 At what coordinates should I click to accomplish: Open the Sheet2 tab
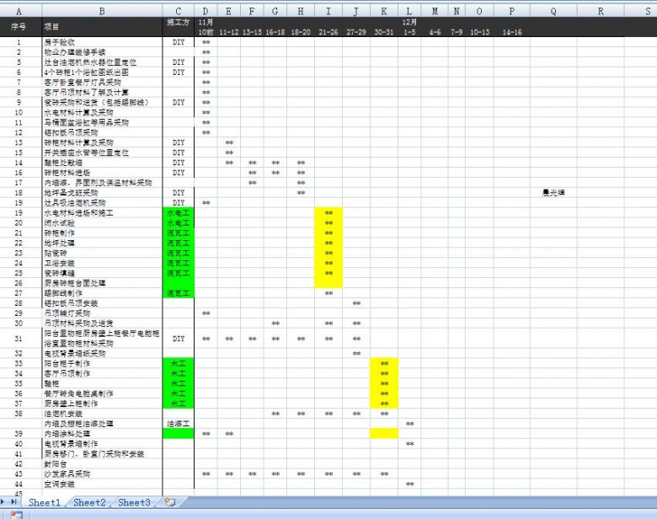[x=89, y=502]
